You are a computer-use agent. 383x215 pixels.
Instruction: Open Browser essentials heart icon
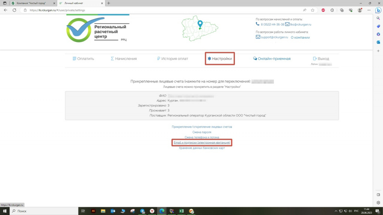coord(351,10)
